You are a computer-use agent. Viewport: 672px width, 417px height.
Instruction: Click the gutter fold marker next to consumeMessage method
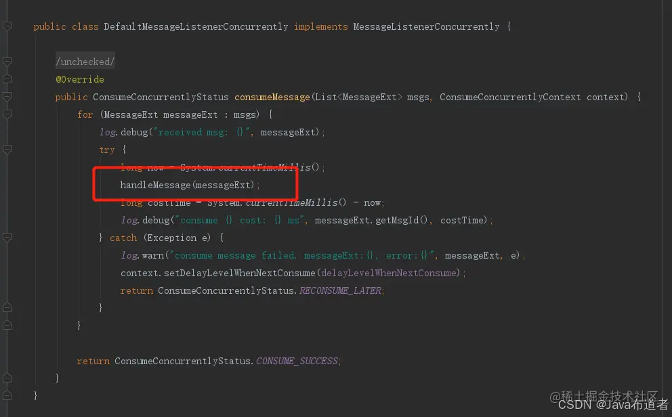(7, 97)
